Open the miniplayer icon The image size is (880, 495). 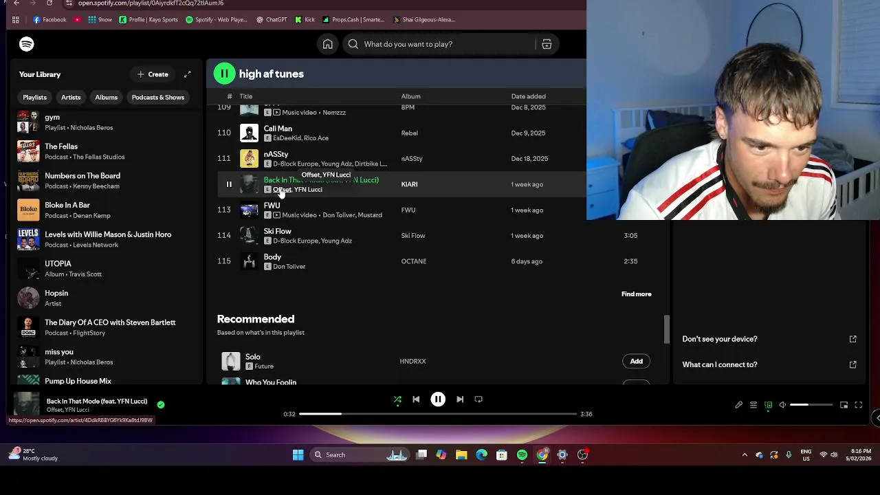[x=844, y=405]
